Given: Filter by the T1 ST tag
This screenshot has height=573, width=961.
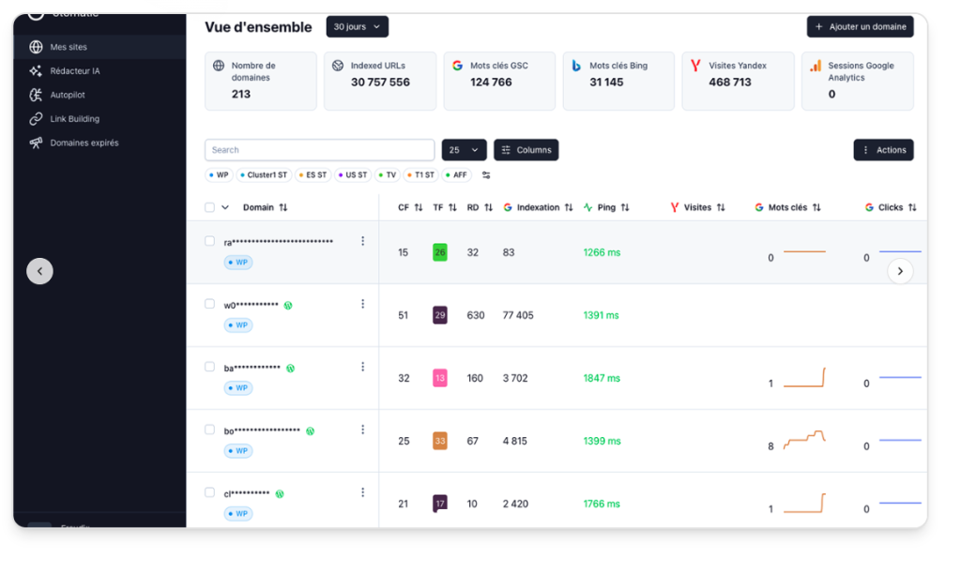Looking at the screenshot, I should (421, 175).
